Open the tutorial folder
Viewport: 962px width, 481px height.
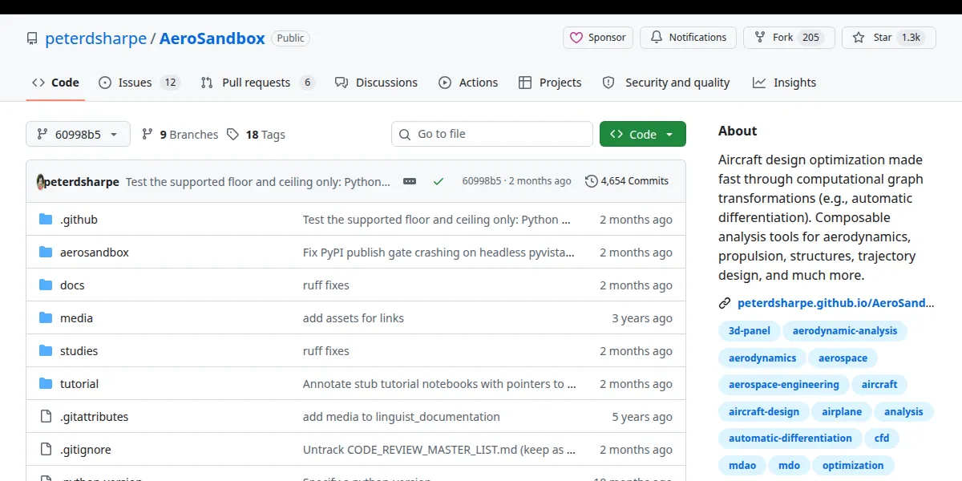tap(79, 384)
